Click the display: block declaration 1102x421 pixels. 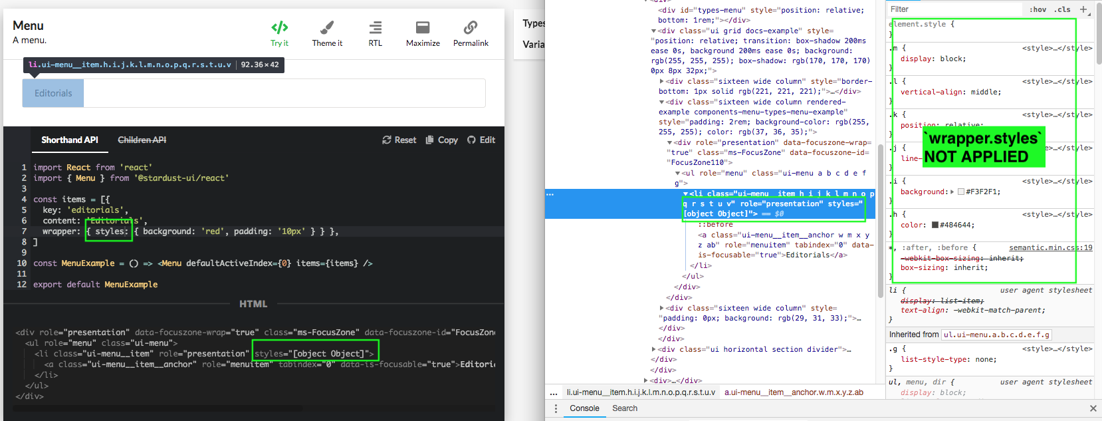(933, 59)
